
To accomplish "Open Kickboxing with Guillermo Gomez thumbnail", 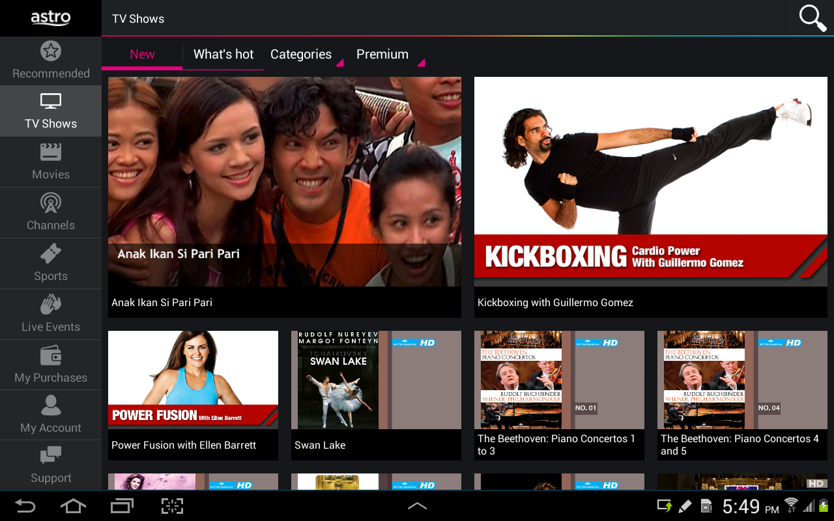I will point(651,182).
